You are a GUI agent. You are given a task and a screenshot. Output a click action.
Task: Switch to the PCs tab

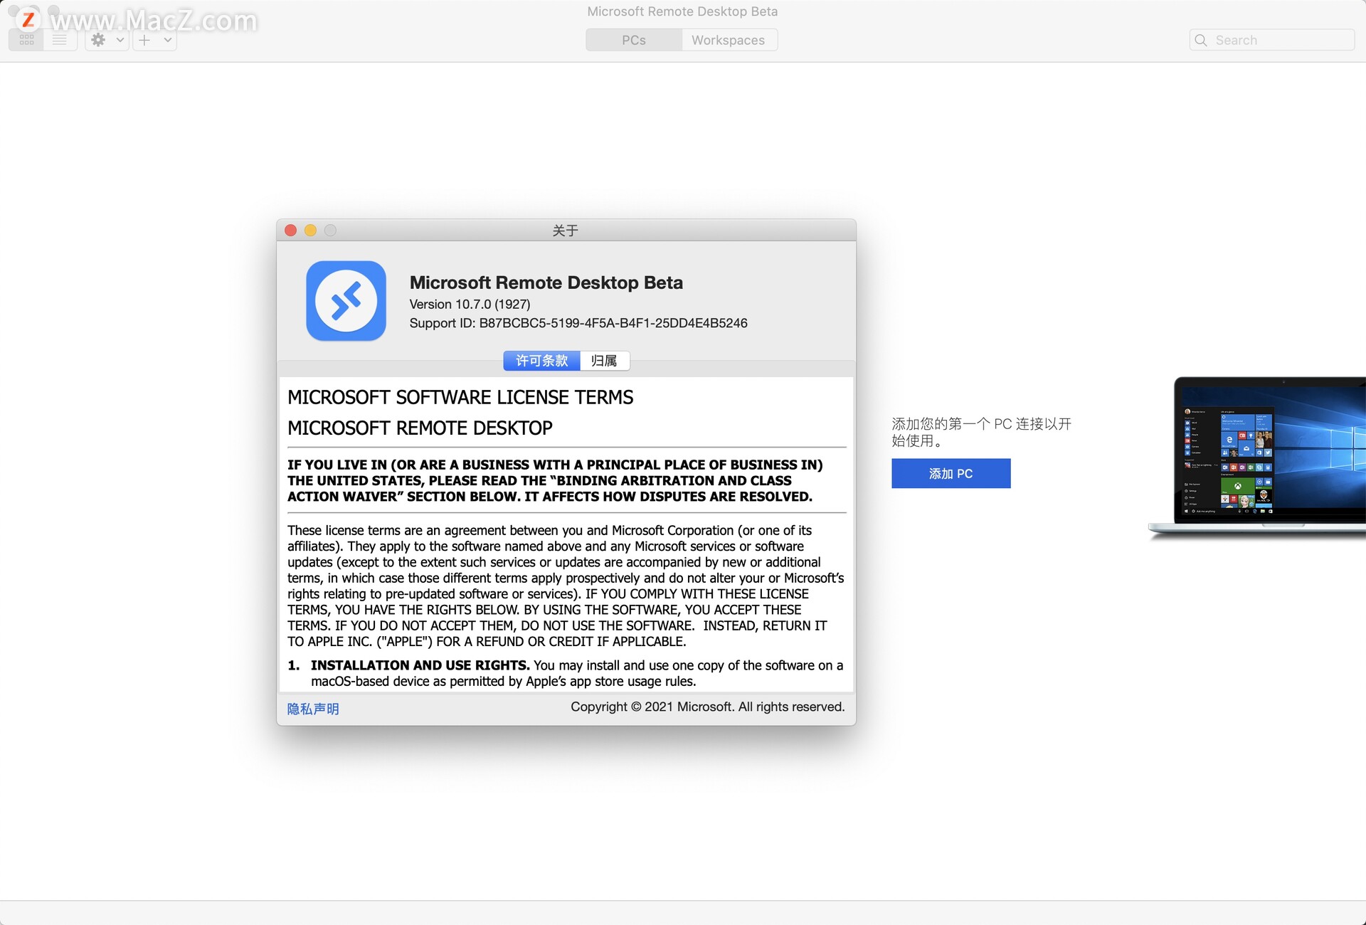click(x=632, y=39)
